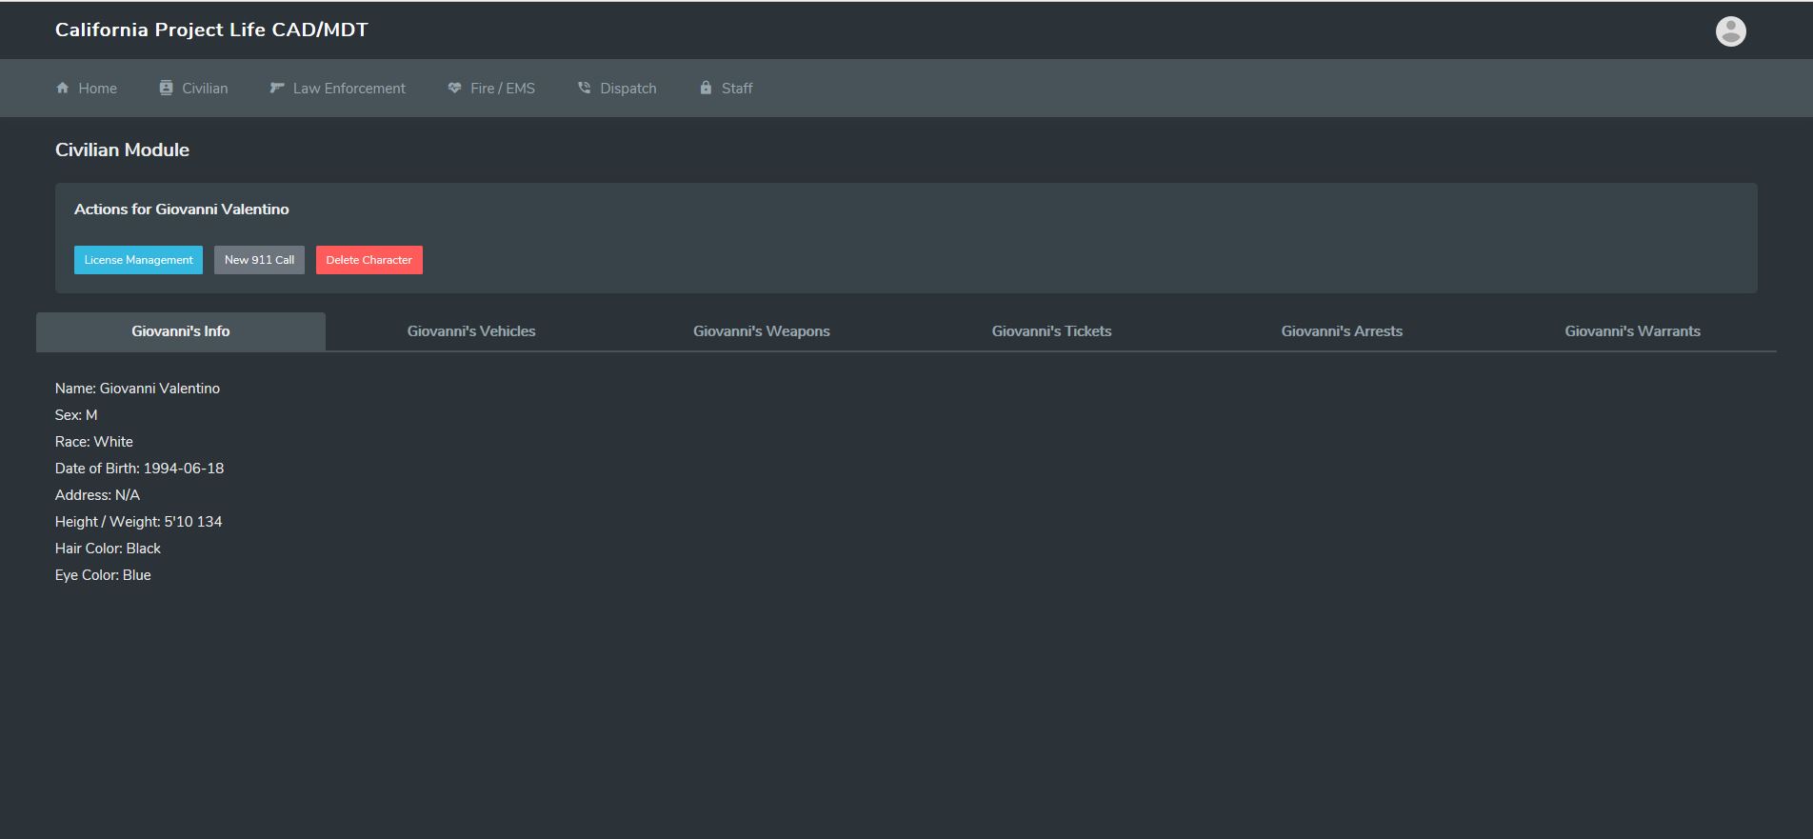The image size is (1813, 839).
Task: Click the 'Race: White' line
Action: (94, 442)
